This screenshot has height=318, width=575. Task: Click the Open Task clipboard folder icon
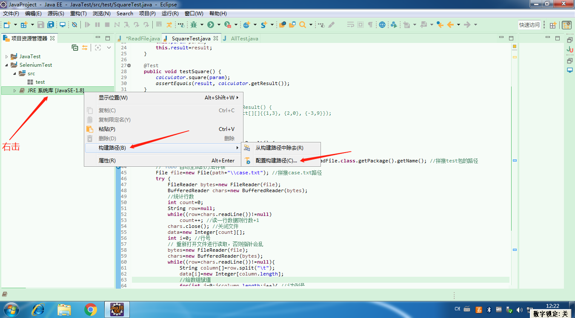coord(292,25)
